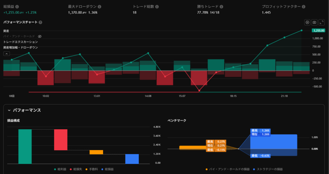This screenshot has width=329, height=174.
Task: Take chart snapshot with camera icon
Action: (x=315, y=22)
